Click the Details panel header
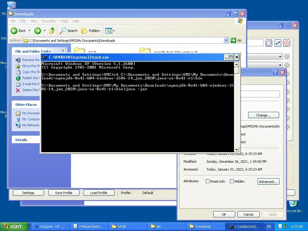The width and height of the screenshot is (308, 231). click(26, 140)
